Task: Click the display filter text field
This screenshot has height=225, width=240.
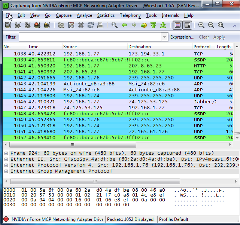Action: (x=90, y=37)
